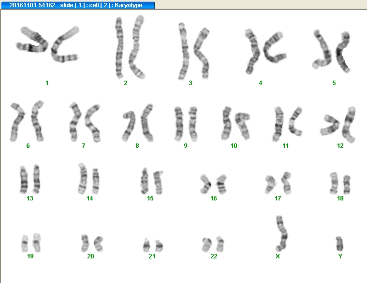Viewport: 367px width, 283px height.
Task: Select the chromosome 14 pair
Action: (x=88, y=179)
